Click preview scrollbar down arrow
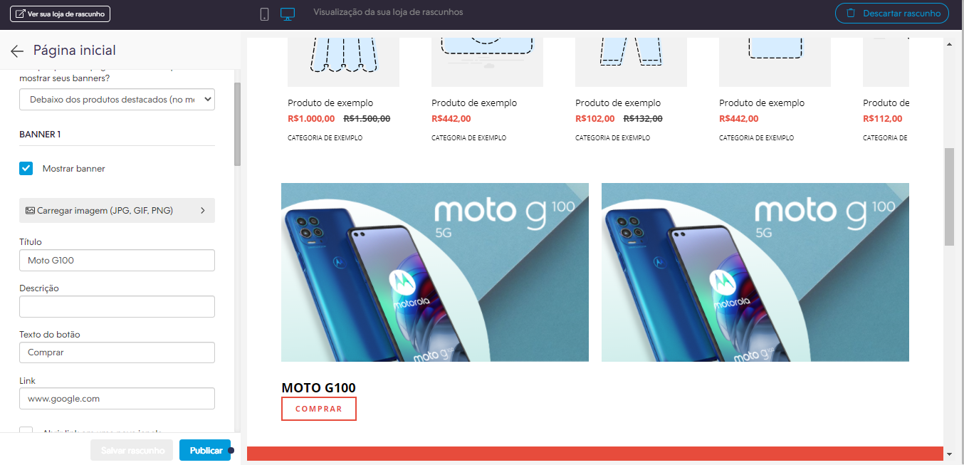This screenshot has height=465, width=964. (x=949, y=454)
